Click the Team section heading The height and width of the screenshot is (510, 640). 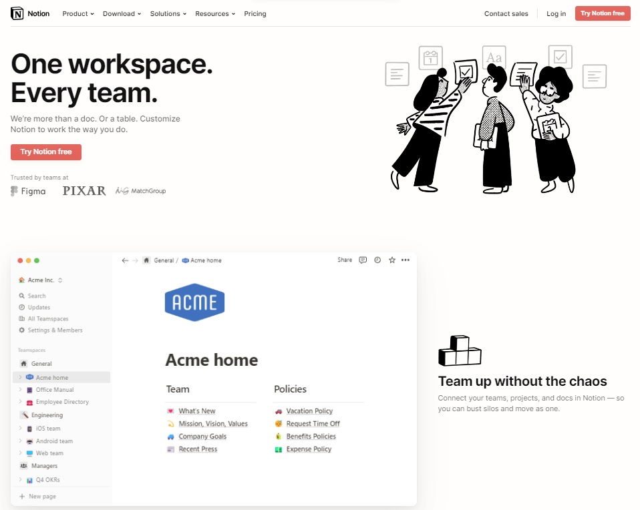(178, 389)
